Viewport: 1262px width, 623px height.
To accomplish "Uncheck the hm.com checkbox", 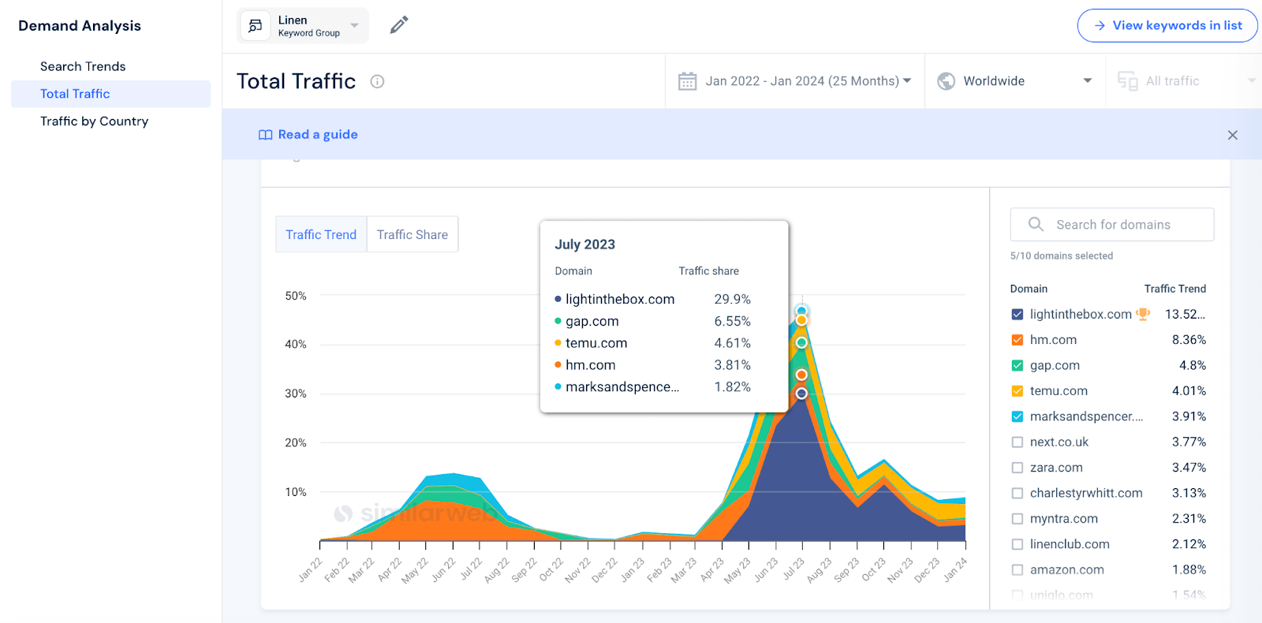I will [x=1017, y=340].
